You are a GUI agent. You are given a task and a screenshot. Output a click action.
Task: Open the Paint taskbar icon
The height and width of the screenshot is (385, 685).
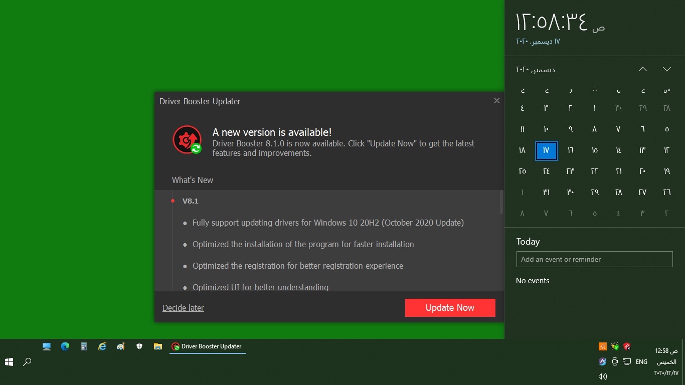click(x=121, y=346)
